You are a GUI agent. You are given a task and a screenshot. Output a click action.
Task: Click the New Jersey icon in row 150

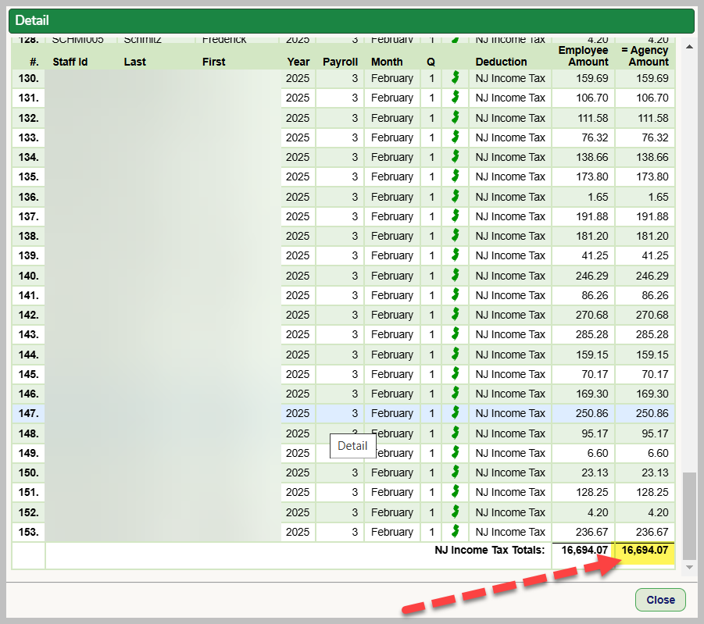tap(456, 472)
